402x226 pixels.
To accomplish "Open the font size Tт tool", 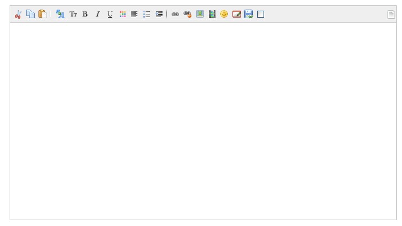I will [73, 14].
